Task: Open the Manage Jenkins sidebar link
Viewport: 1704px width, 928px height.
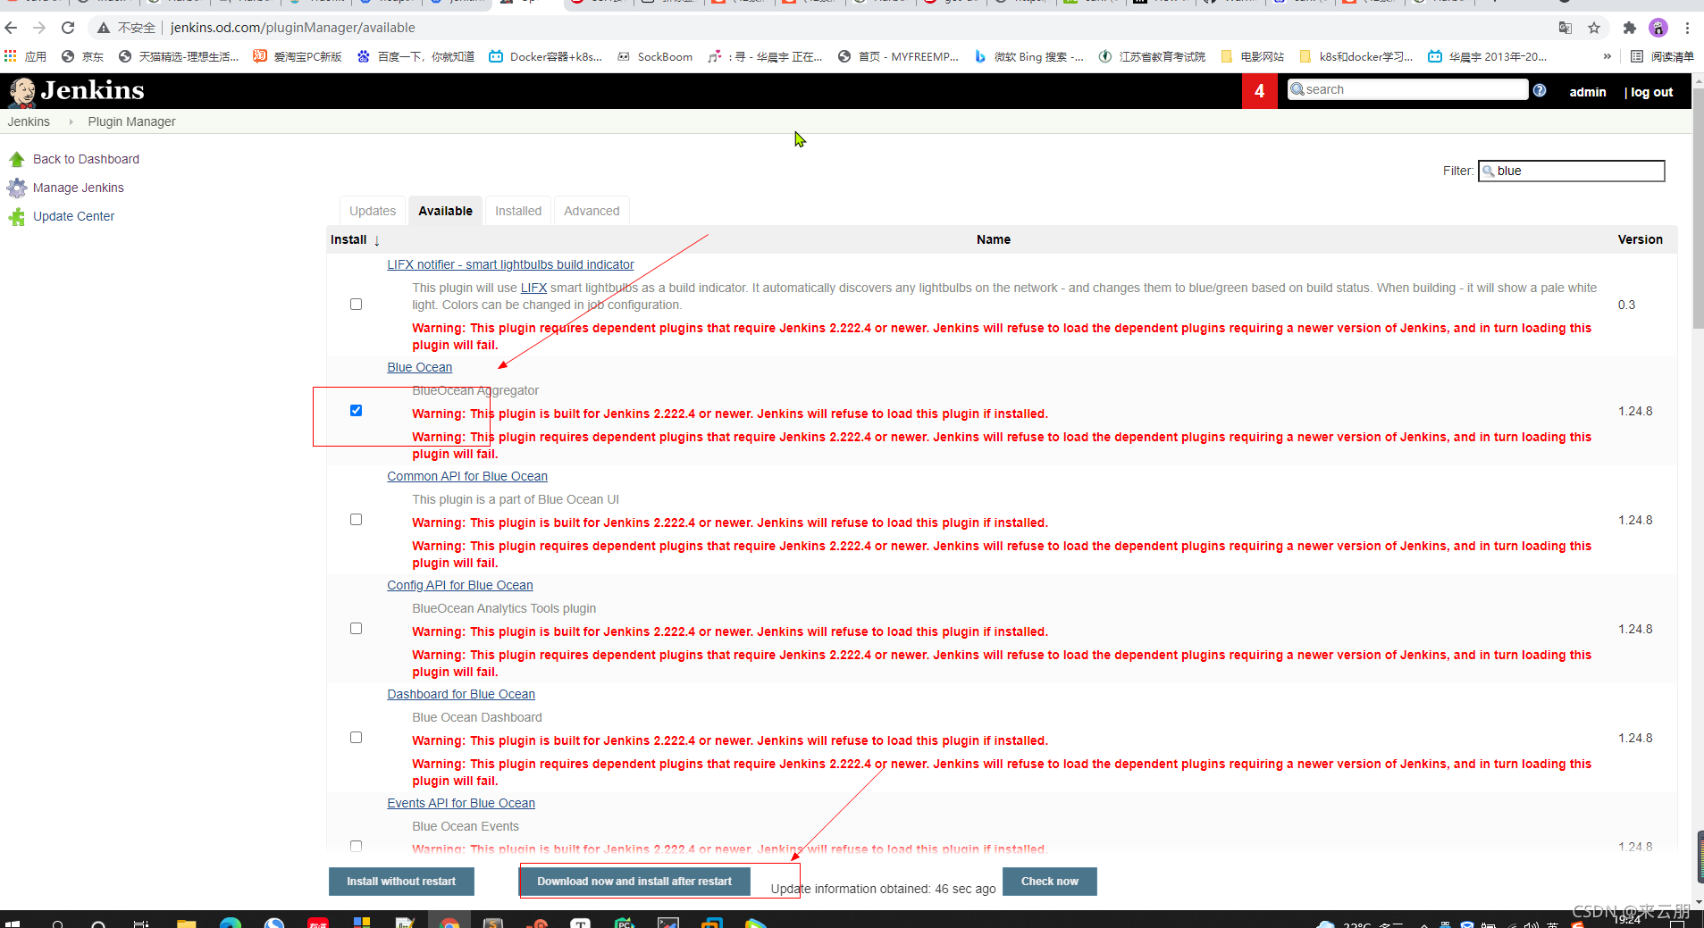Action: point(79,188)
